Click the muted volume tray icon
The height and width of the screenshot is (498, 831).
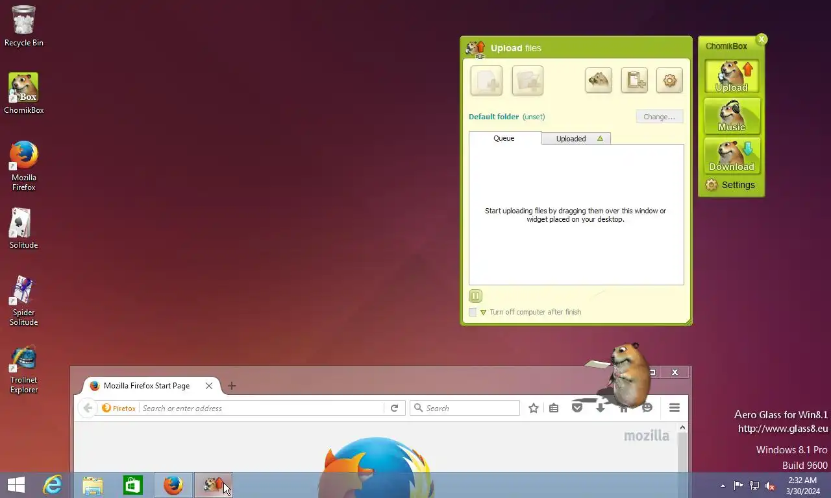click(x=770, y=486)
